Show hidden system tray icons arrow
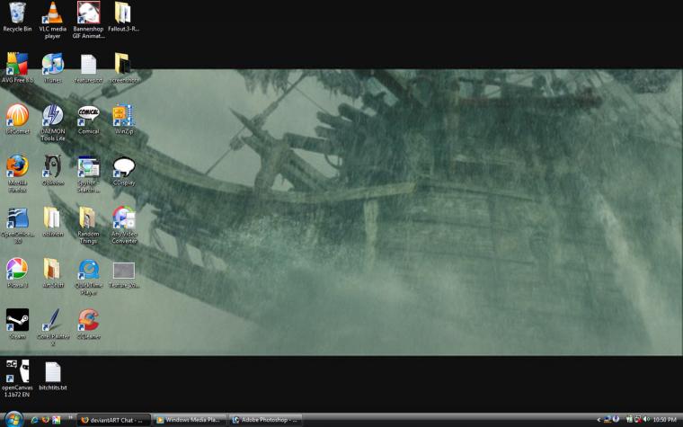This screenshot has width=683, height=427. coord(599,420)
